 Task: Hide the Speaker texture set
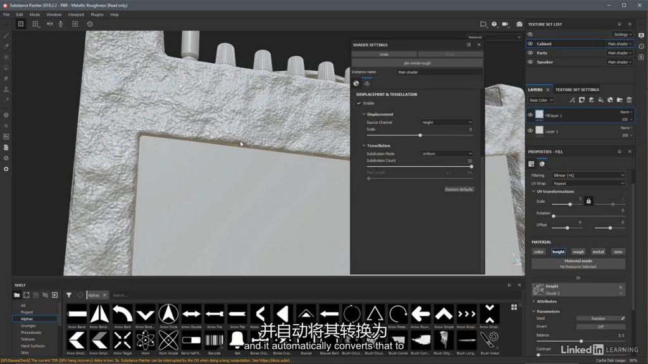click(x=530, y=62)
